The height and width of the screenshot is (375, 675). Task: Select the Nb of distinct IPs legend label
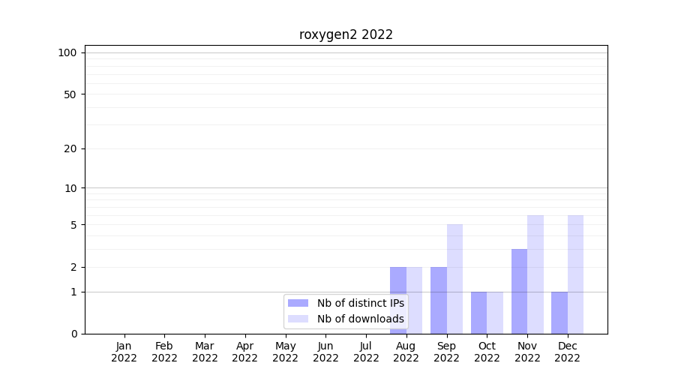(360, 303)
